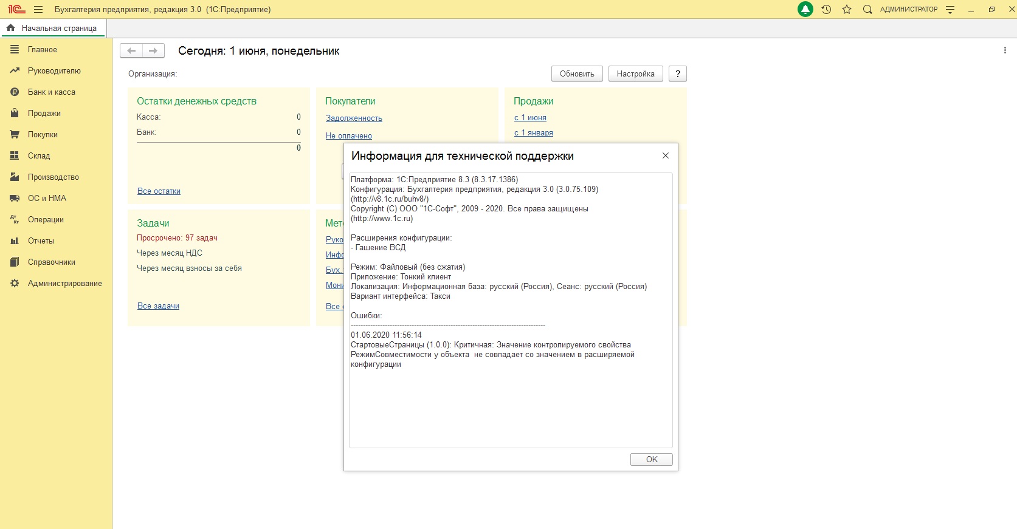Click the Администрирование gear icon

[15, 283]
